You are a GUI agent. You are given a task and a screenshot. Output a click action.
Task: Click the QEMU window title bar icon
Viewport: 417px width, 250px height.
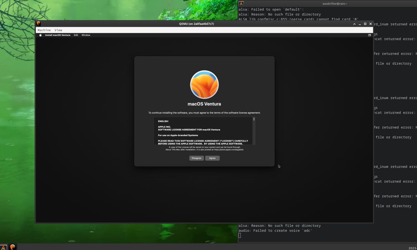38,24
